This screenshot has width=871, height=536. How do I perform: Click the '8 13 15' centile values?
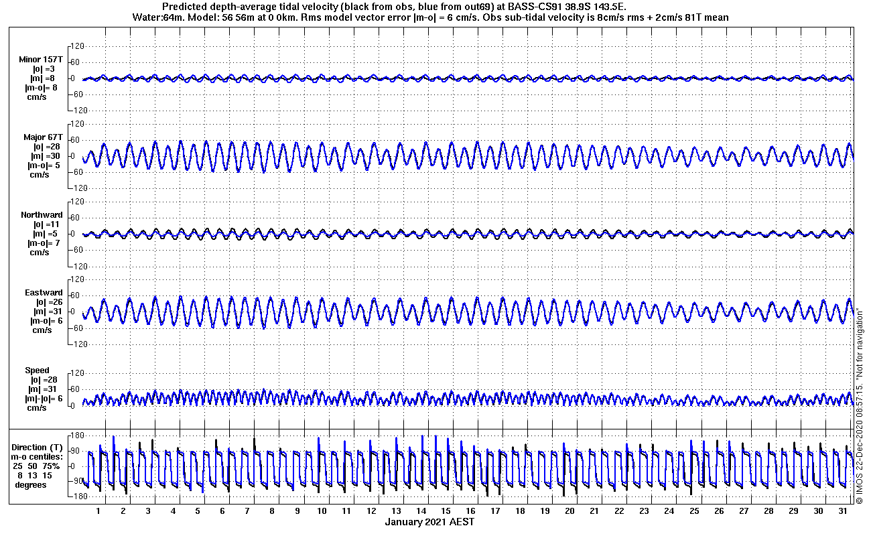click(x=36, y=475)
